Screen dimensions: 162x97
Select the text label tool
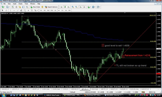(x=32, y=10)
